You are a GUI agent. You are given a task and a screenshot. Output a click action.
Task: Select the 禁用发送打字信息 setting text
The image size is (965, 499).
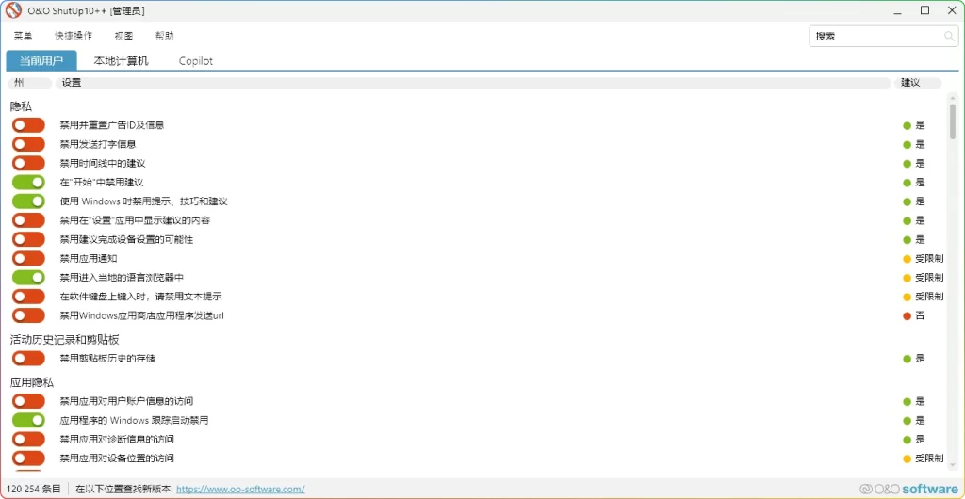98,144
